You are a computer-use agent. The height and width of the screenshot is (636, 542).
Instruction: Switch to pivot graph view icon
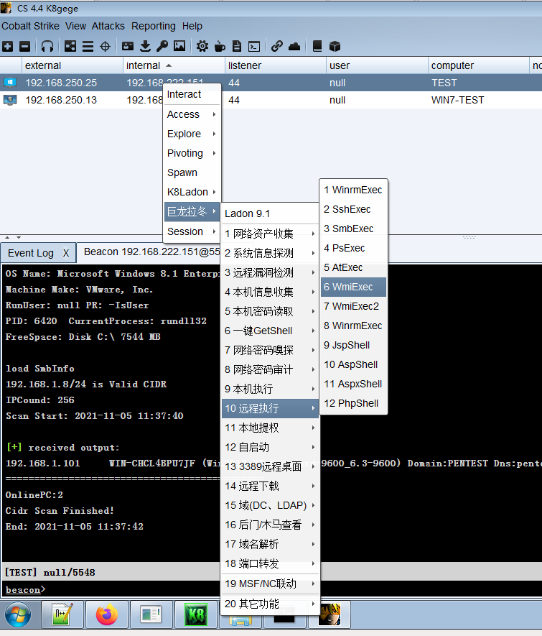70,46
